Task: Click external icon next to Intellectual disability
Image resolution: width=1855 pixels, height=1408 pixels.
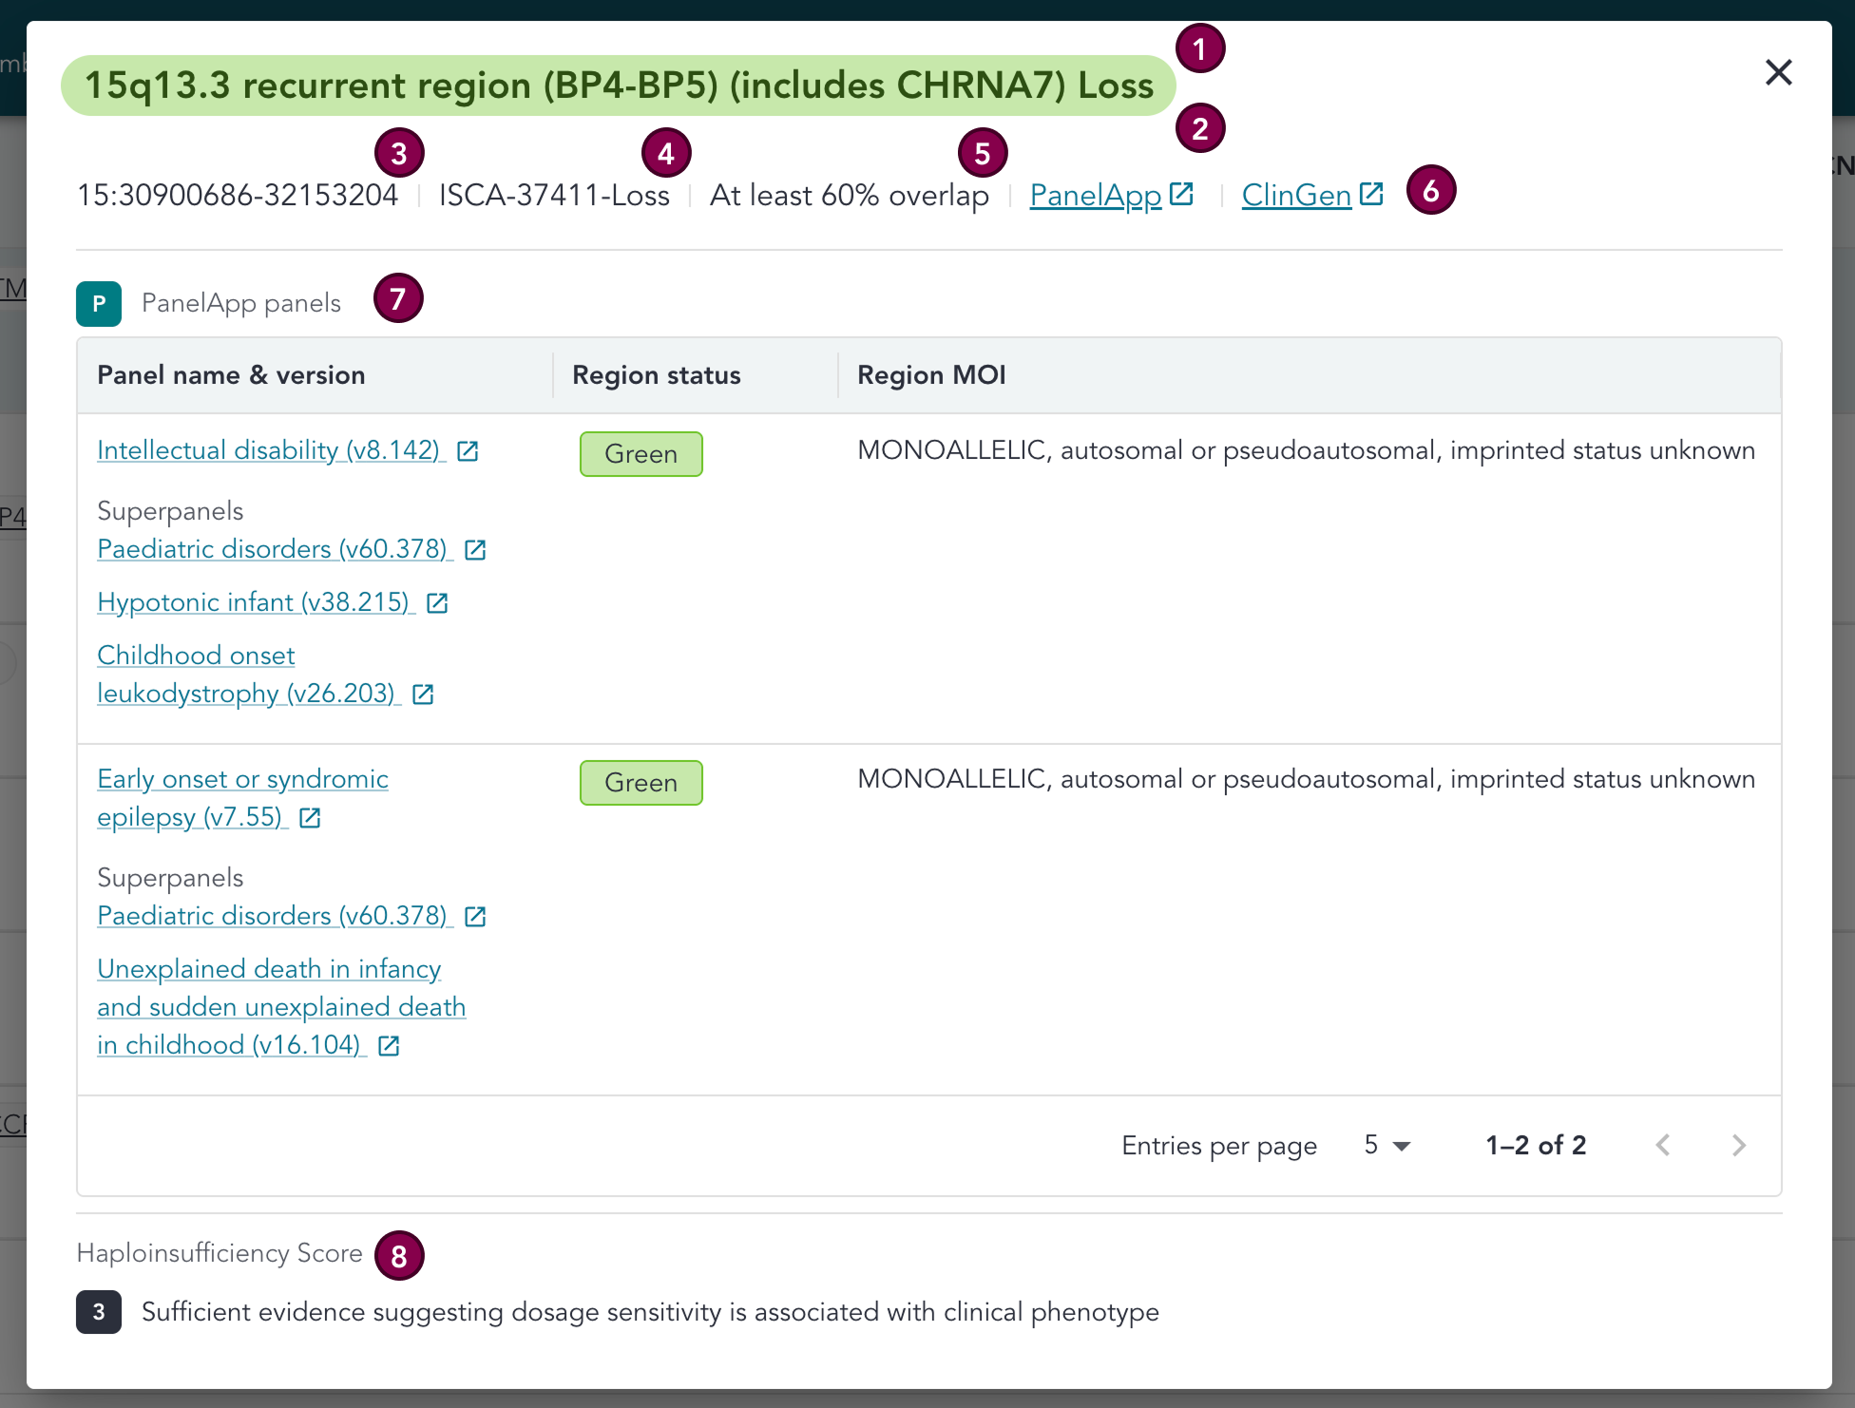Action: click(468, 451)
